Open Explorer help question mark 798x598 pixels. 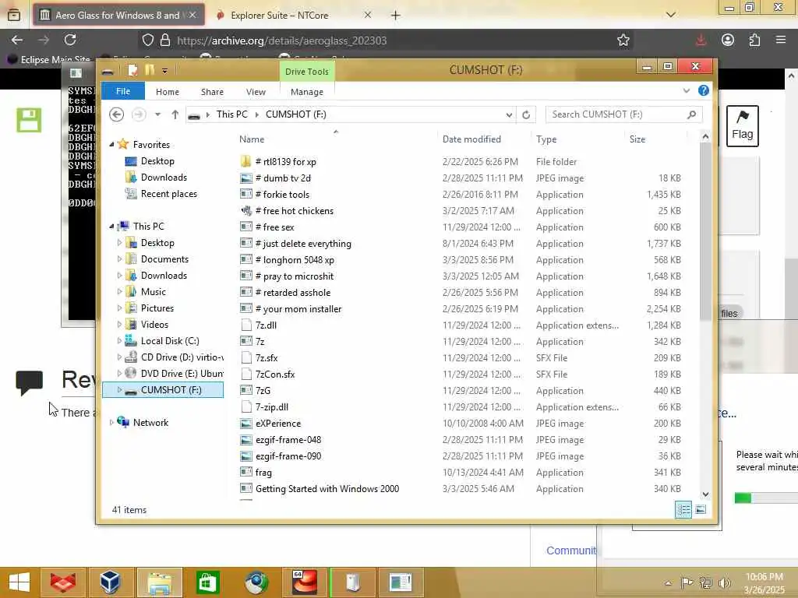coord(704,90)
